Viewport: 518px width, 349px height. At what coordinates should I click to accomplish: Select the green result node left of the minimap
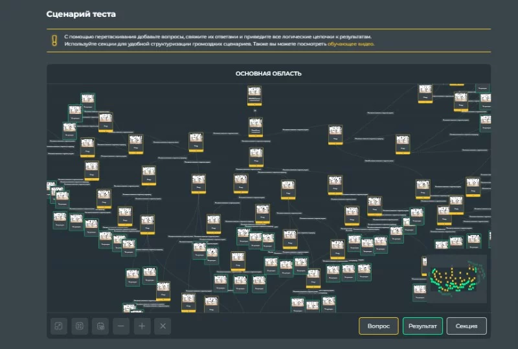(x=420, y=292)
